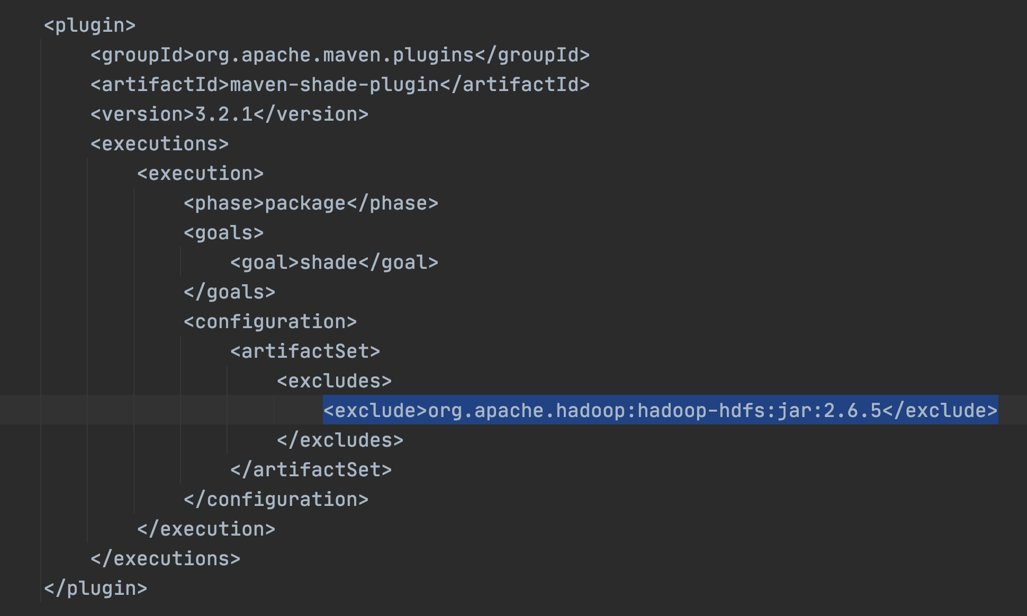Click the opening execution tag
Viewport: 1027px width, 616px height.
[x=200, y=174]
